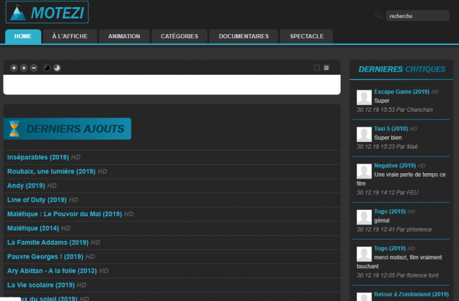Click the plus circle icon in slider toolbar

pos(14,67)
